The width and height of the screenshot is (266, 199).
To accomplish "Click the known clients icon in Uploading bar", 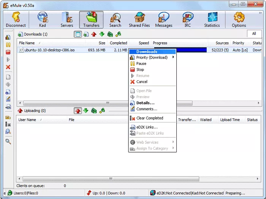I will (x=102, y=111).
